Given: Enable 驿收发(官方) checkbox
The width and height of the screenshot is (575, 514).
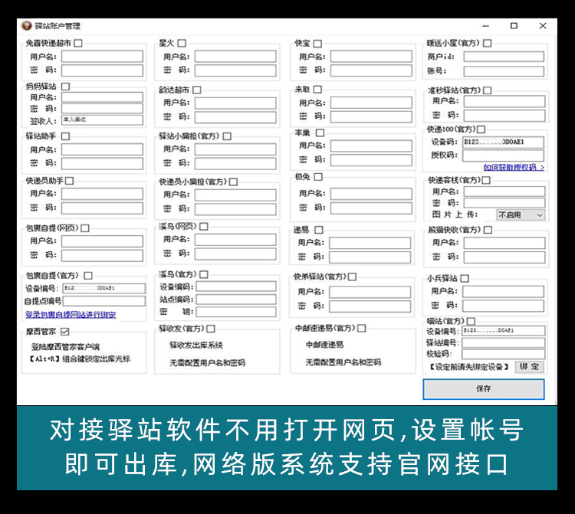Looking at the screenshot, I should pos(211,329).
